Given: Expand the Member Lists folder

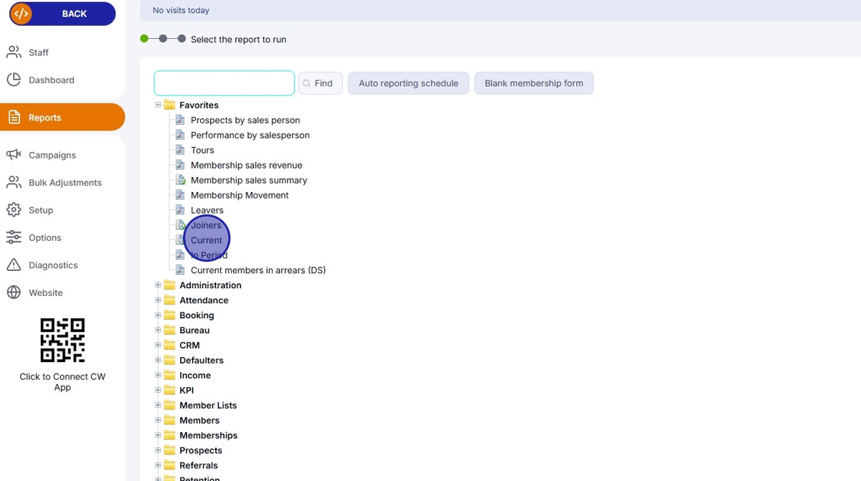Looking at the screenshot, I should tap(158, 406).
